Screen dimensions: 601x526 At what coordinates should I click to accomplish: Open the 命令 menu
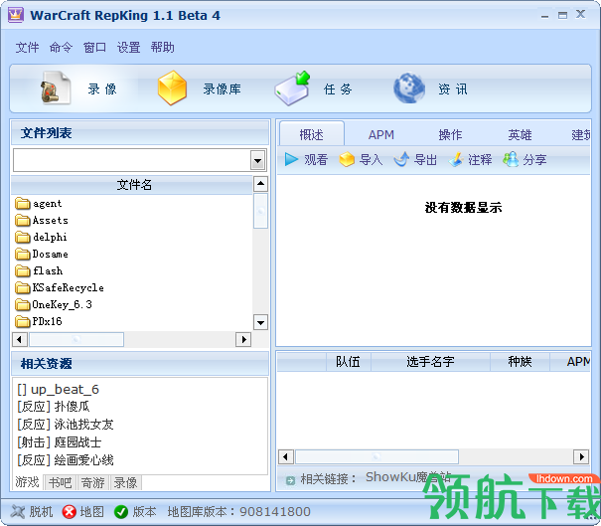coord(61,48)
